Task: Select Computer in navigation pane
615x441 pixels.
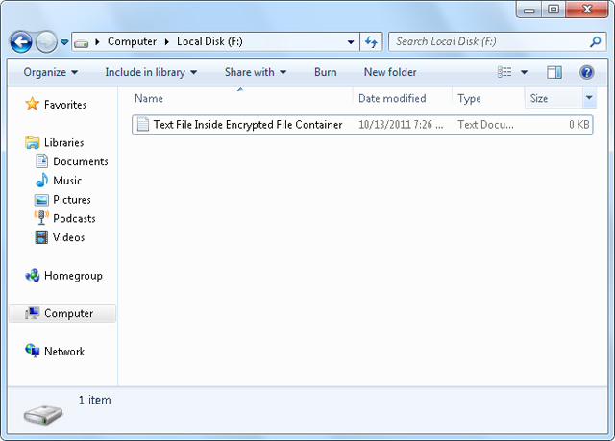Action: pos(68,313)
